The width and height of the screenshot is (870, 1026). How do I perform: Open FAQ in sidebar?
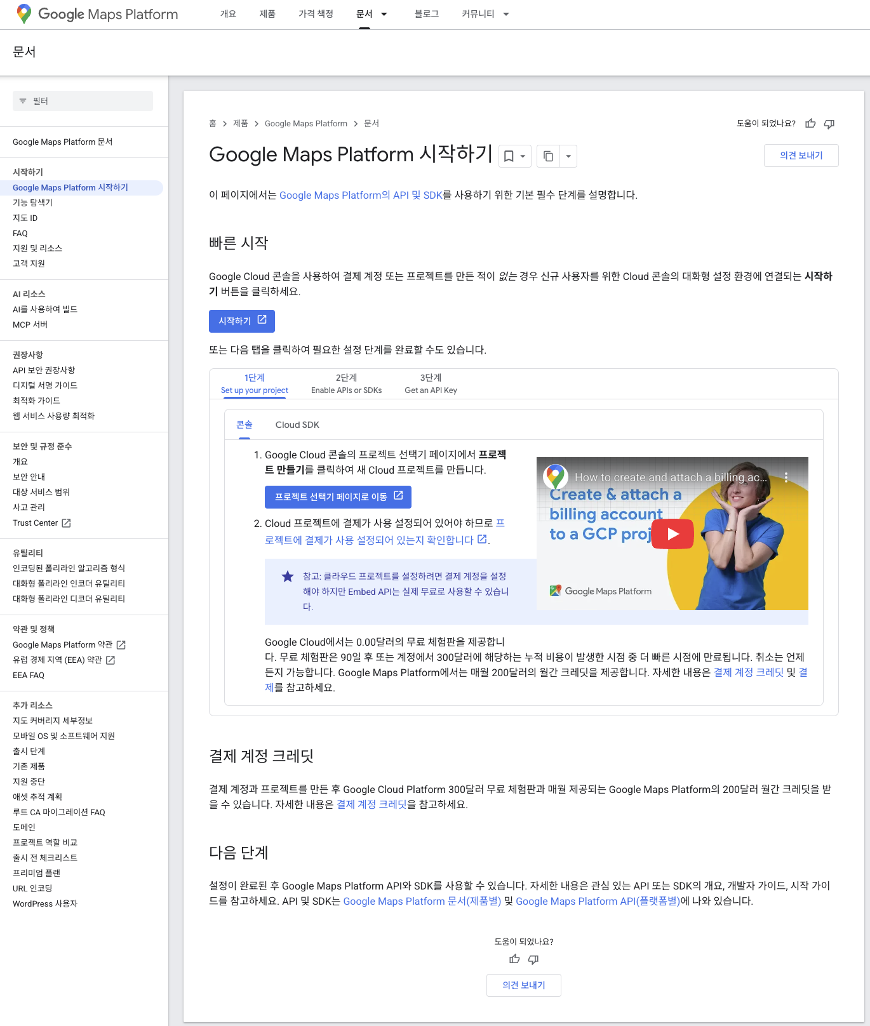pos(20,233)
